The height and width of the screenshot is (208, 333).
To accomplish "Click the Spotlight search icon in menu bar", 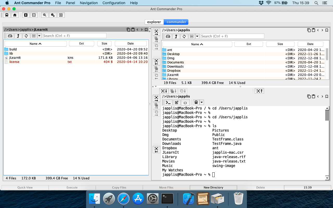I will pyautogui.click(x=316, y=3).
